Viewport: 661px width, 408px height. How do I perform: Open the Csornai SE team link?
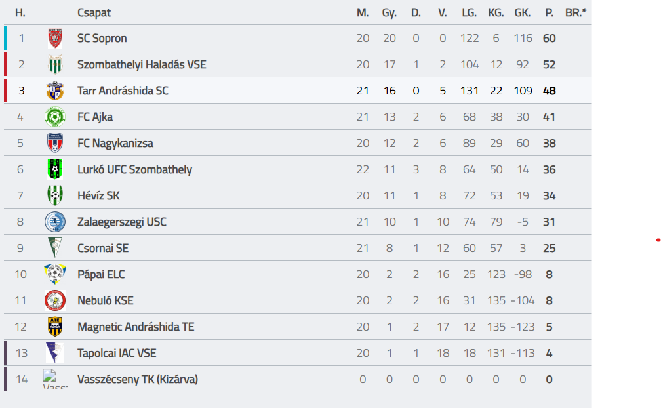coord(103,248)
